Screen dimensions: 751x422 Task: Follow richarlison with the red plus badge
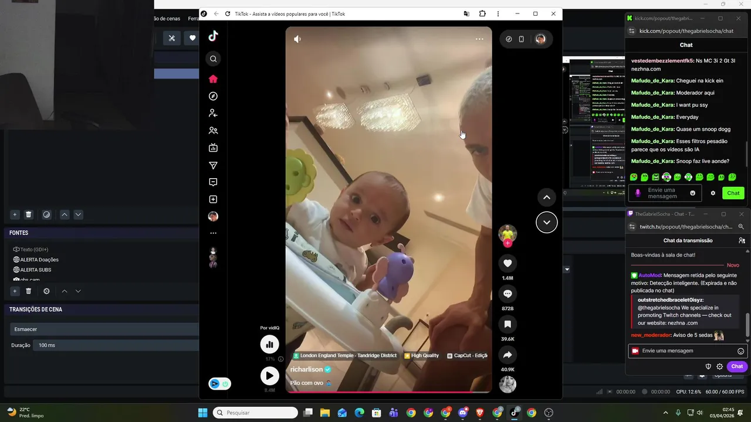pos(508,243)
